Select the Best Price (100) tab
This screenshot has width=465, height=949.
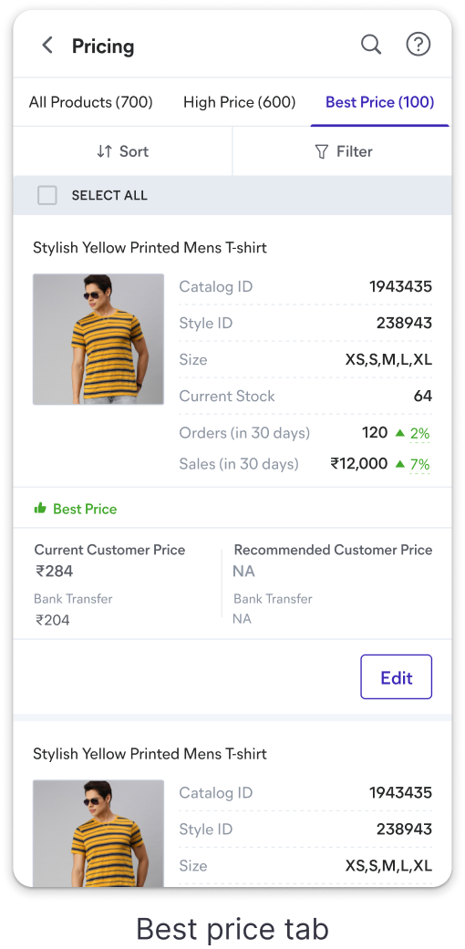(379, 102)
